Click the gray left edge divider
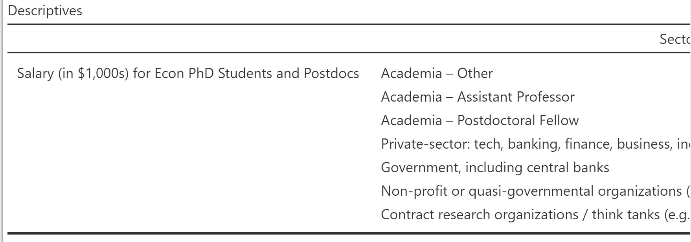This screenshot has height=242, width=691. click(2, 121)
